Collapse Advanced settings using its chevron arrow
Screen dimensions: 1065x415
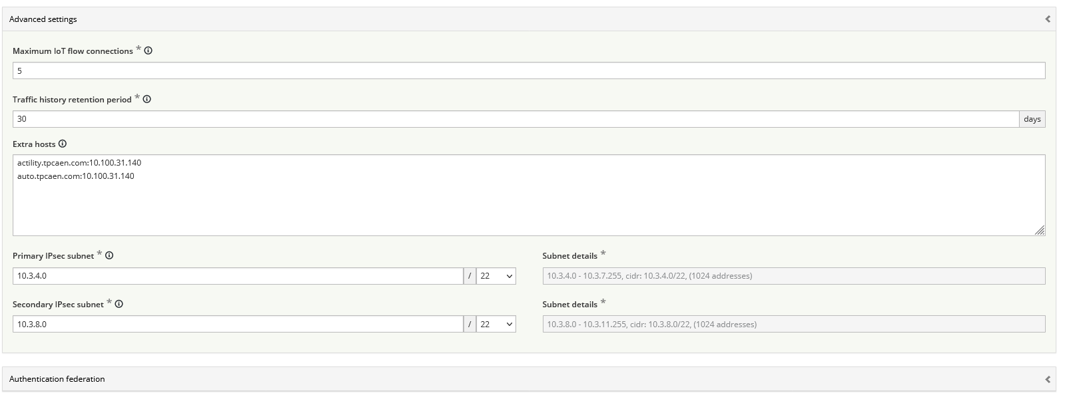(1047, 19)
